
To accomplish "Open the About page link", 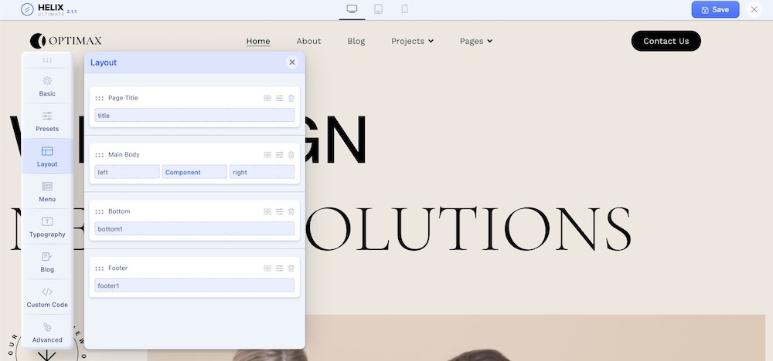I will 308,42.
